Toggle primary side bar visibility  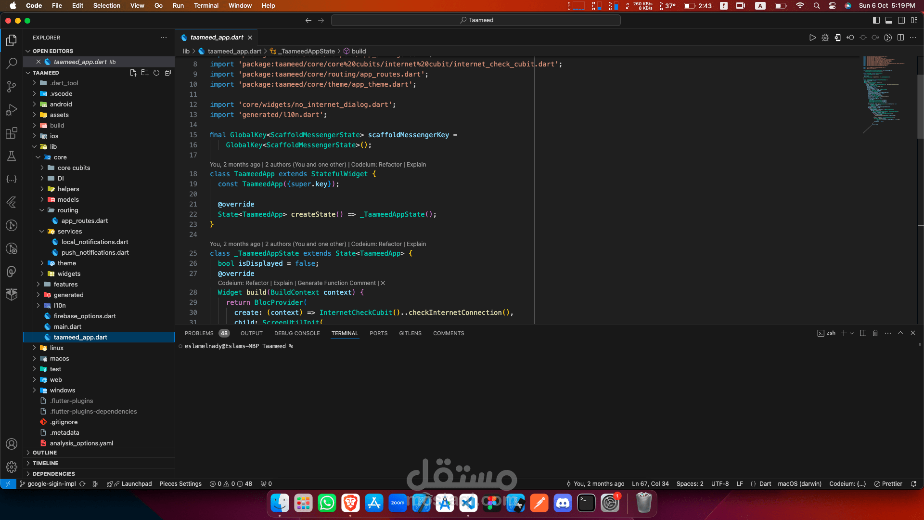[876, 20]
